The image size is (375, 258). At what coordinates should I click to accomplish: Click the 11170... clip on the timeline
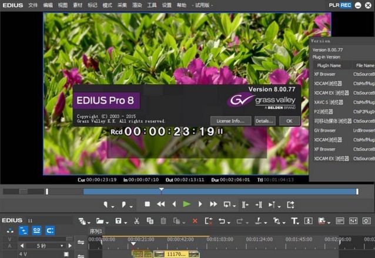[x=176, y=254]
